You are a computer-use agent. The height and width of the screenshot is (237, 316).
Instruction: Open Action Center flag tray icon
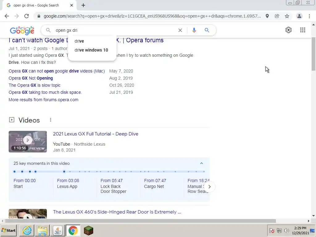[272, 231]
